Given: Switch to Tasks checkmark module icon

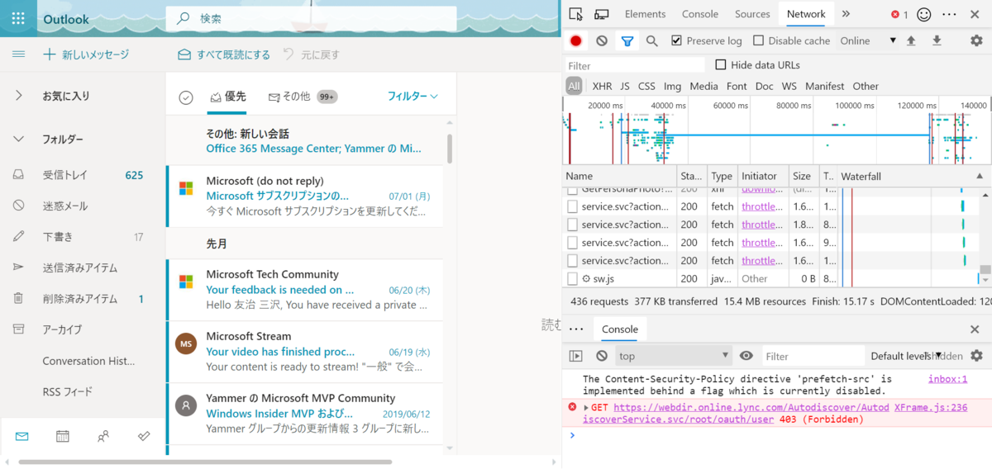Looking at the screenshot, I should click(144, 436).
